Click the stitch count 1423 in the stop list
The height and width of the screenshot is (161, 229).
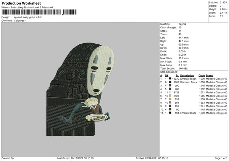[x=176, y=96]
